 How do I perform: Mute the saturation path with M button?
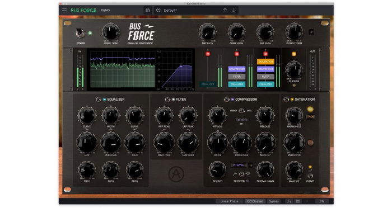click(265, 54)
